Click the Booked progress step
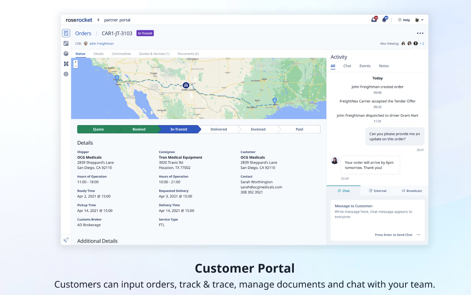The height and width of the screenshot is (295, 471). 139,129
